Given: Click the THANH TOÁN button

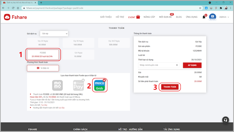Looking at the screenshot, I should (x=170, y=87).
